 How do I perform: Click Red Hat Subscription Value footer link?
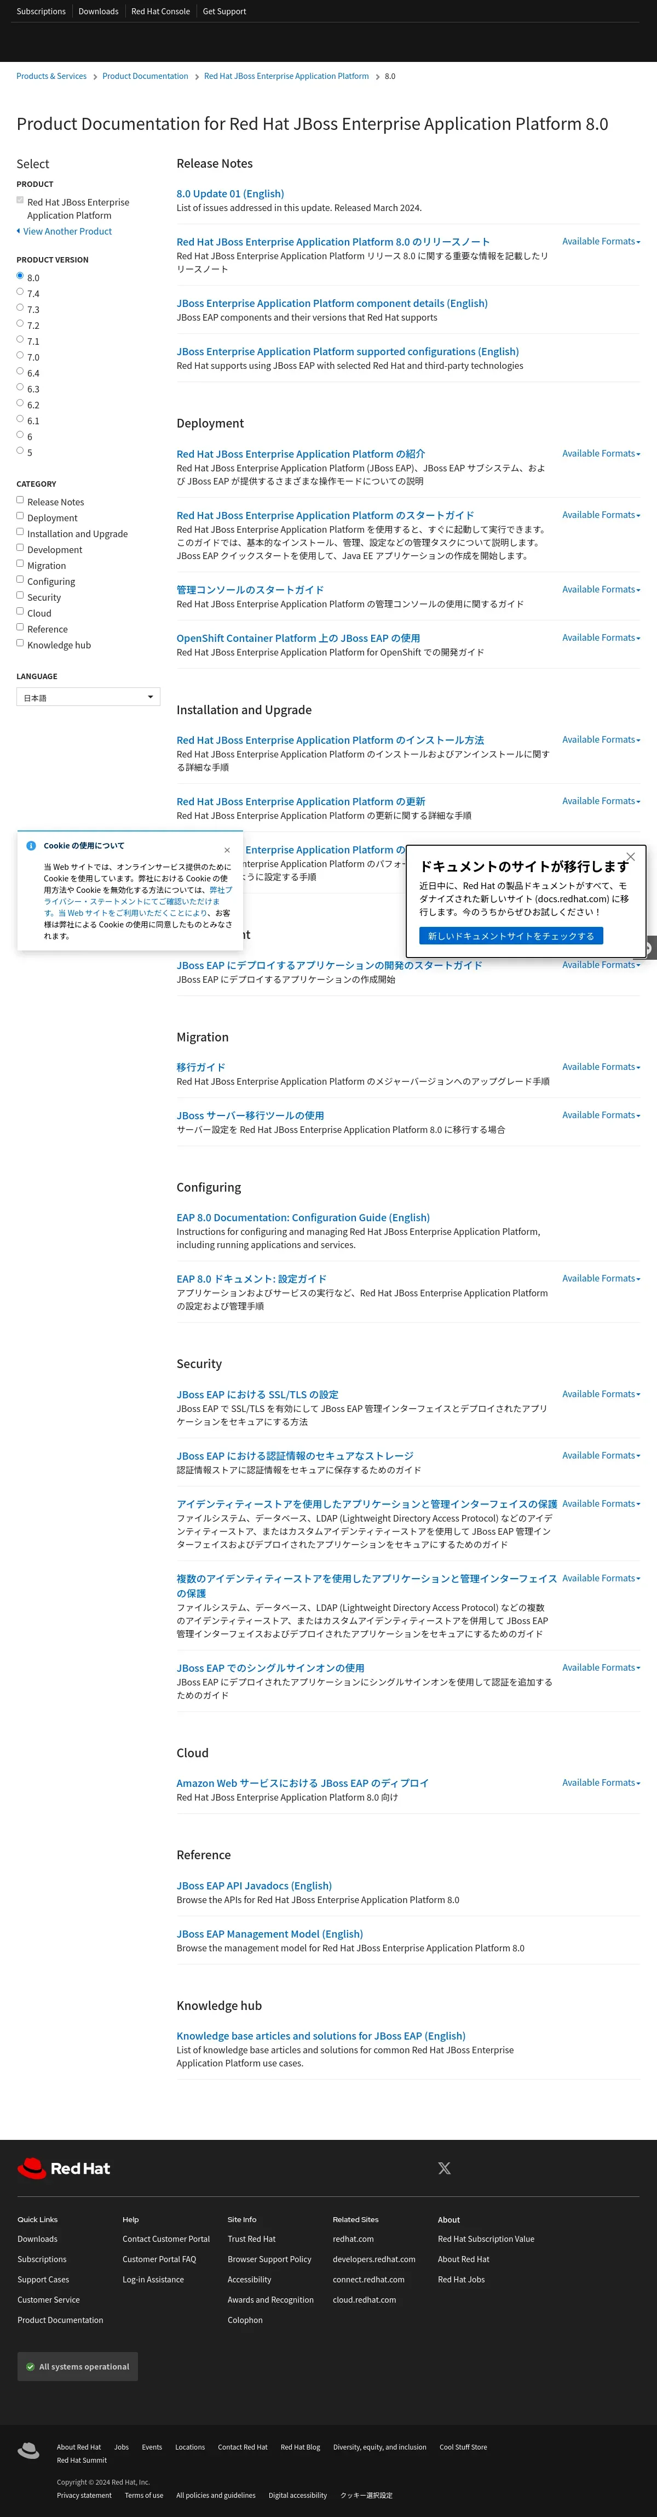(x=486, y=2240)
